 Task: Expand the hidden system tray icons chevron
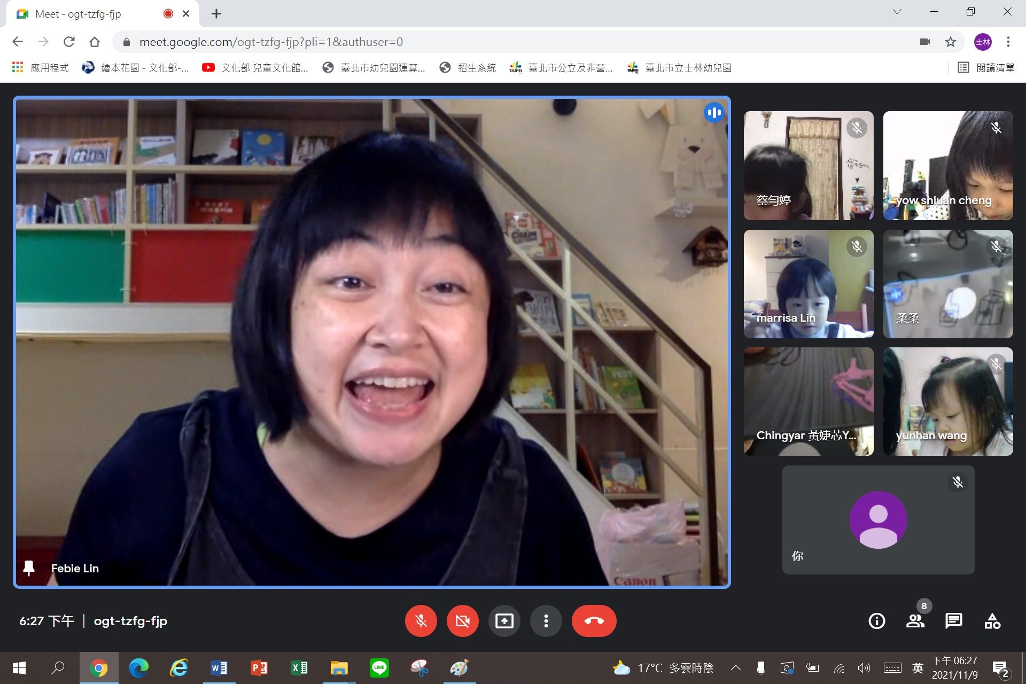[x=736, y=667]
